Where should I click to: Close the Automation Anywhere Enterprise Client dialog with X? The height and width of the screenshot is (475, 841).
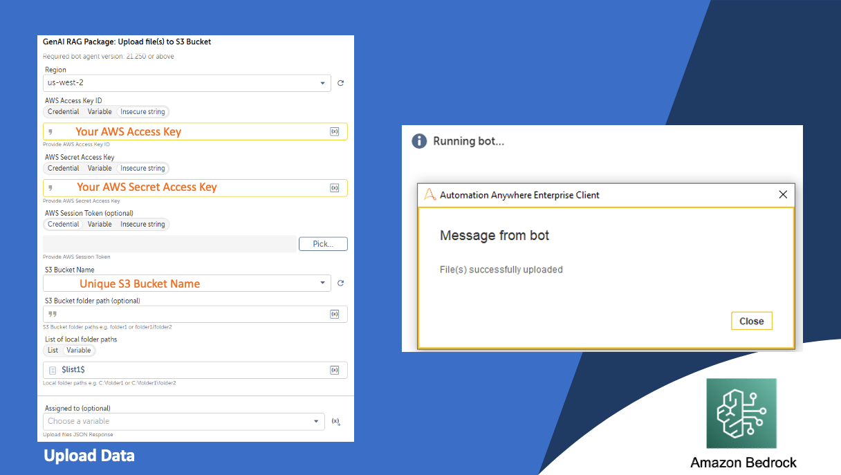783,195
